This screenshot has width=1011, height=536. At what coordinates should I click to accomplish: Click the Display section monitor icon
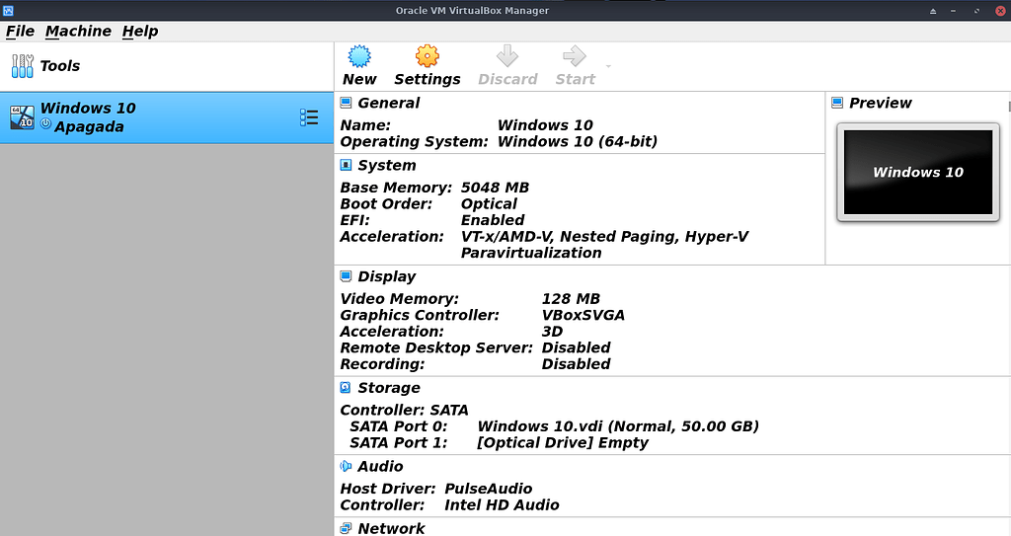pyautogui.click(x=347, y=276)
